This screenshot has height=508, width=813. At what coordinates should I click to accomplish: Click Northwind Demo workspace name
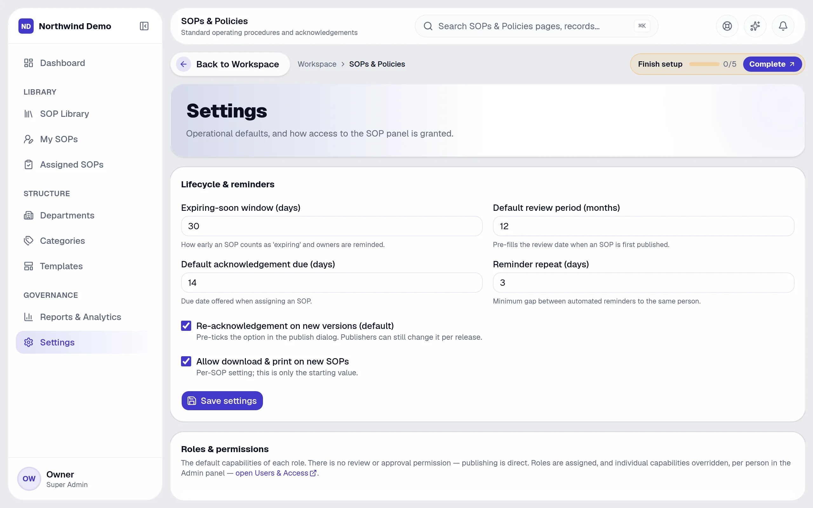pos(75,26)
